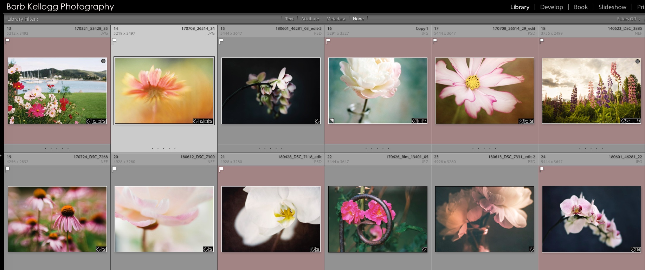
Task: Choose the Text library filter
Action: (289, 19)
